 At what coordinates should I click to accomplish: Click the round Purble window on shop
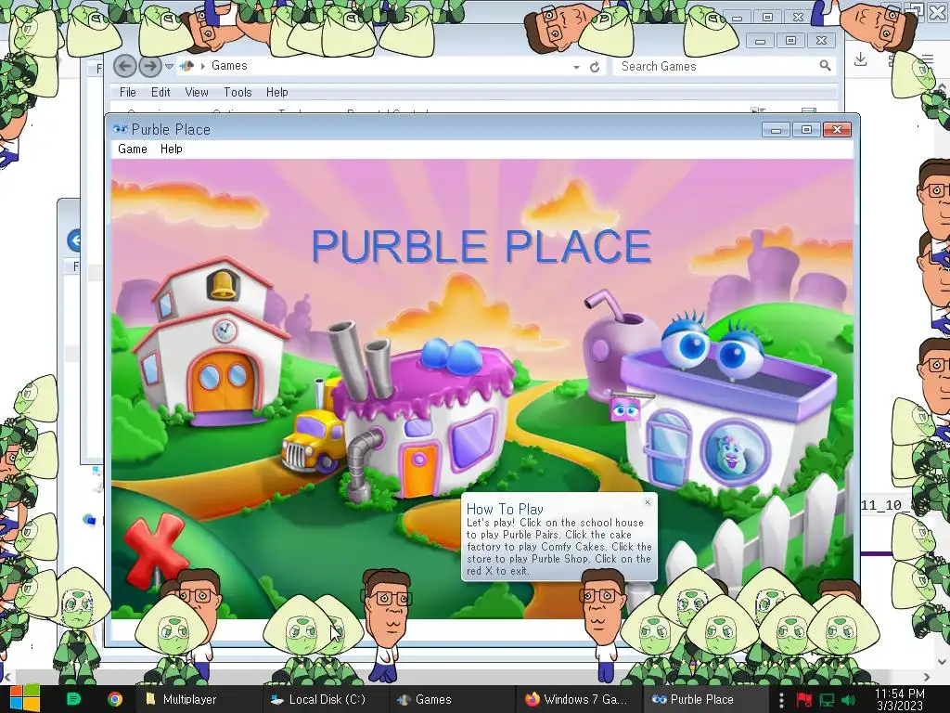point(735,452)
